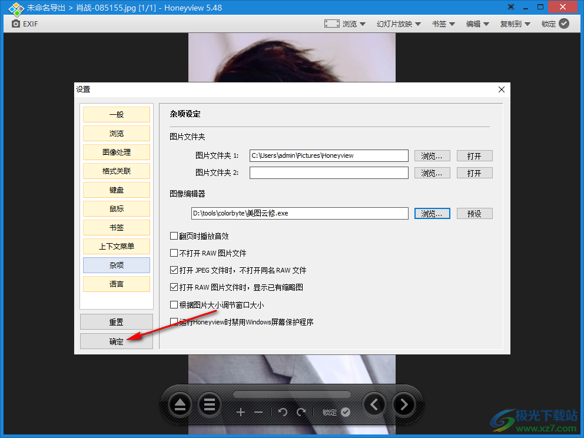Open the 图像处理 settings tab

[117, 152]
